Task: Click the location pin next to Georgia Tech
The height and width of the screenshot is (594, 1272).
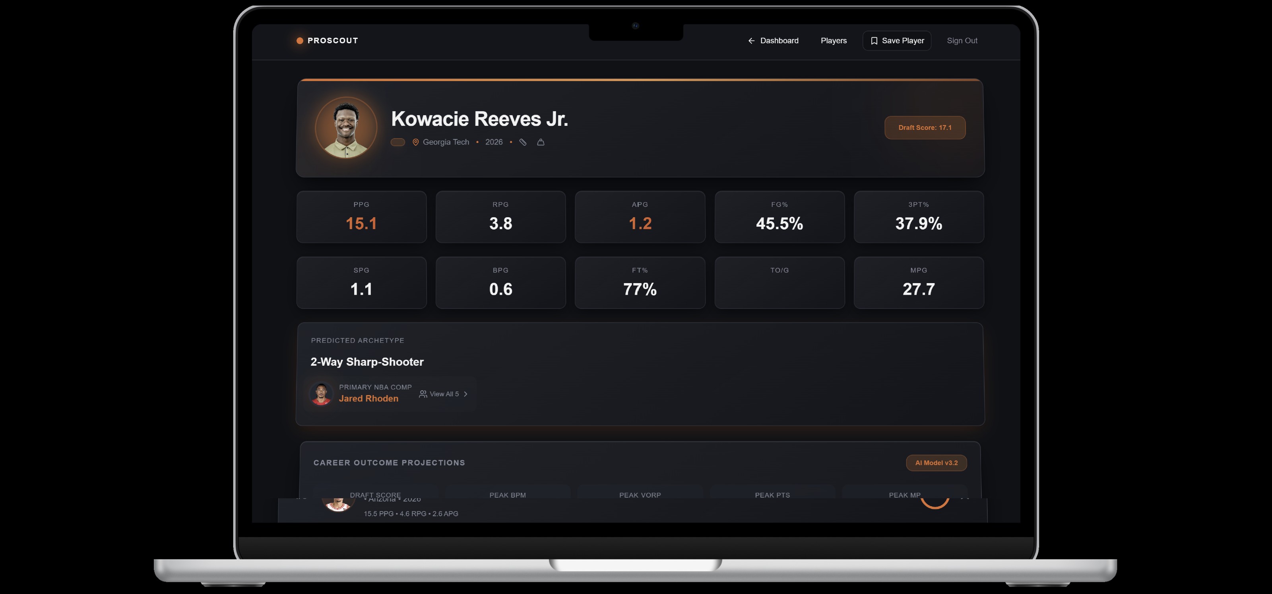Action: pos(416,142)
